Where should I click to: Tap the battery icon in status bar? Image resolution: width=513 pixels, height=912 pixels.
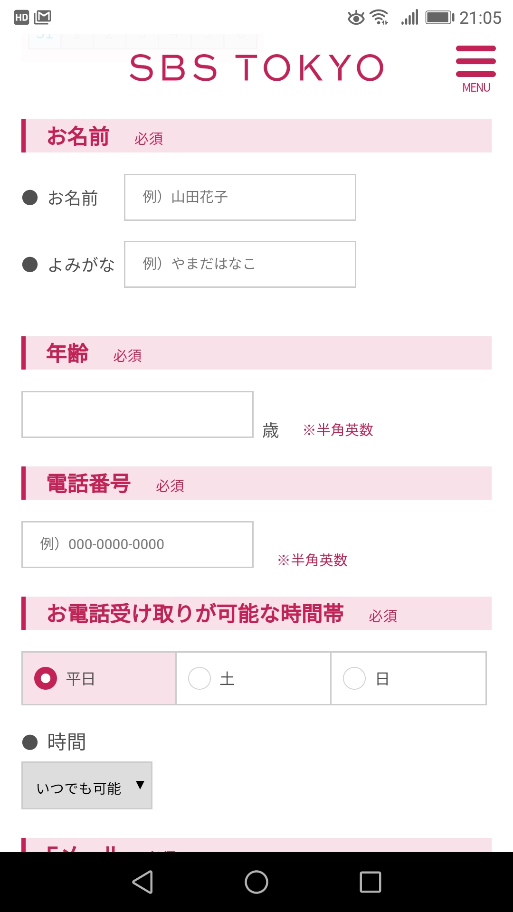[440, 18]
